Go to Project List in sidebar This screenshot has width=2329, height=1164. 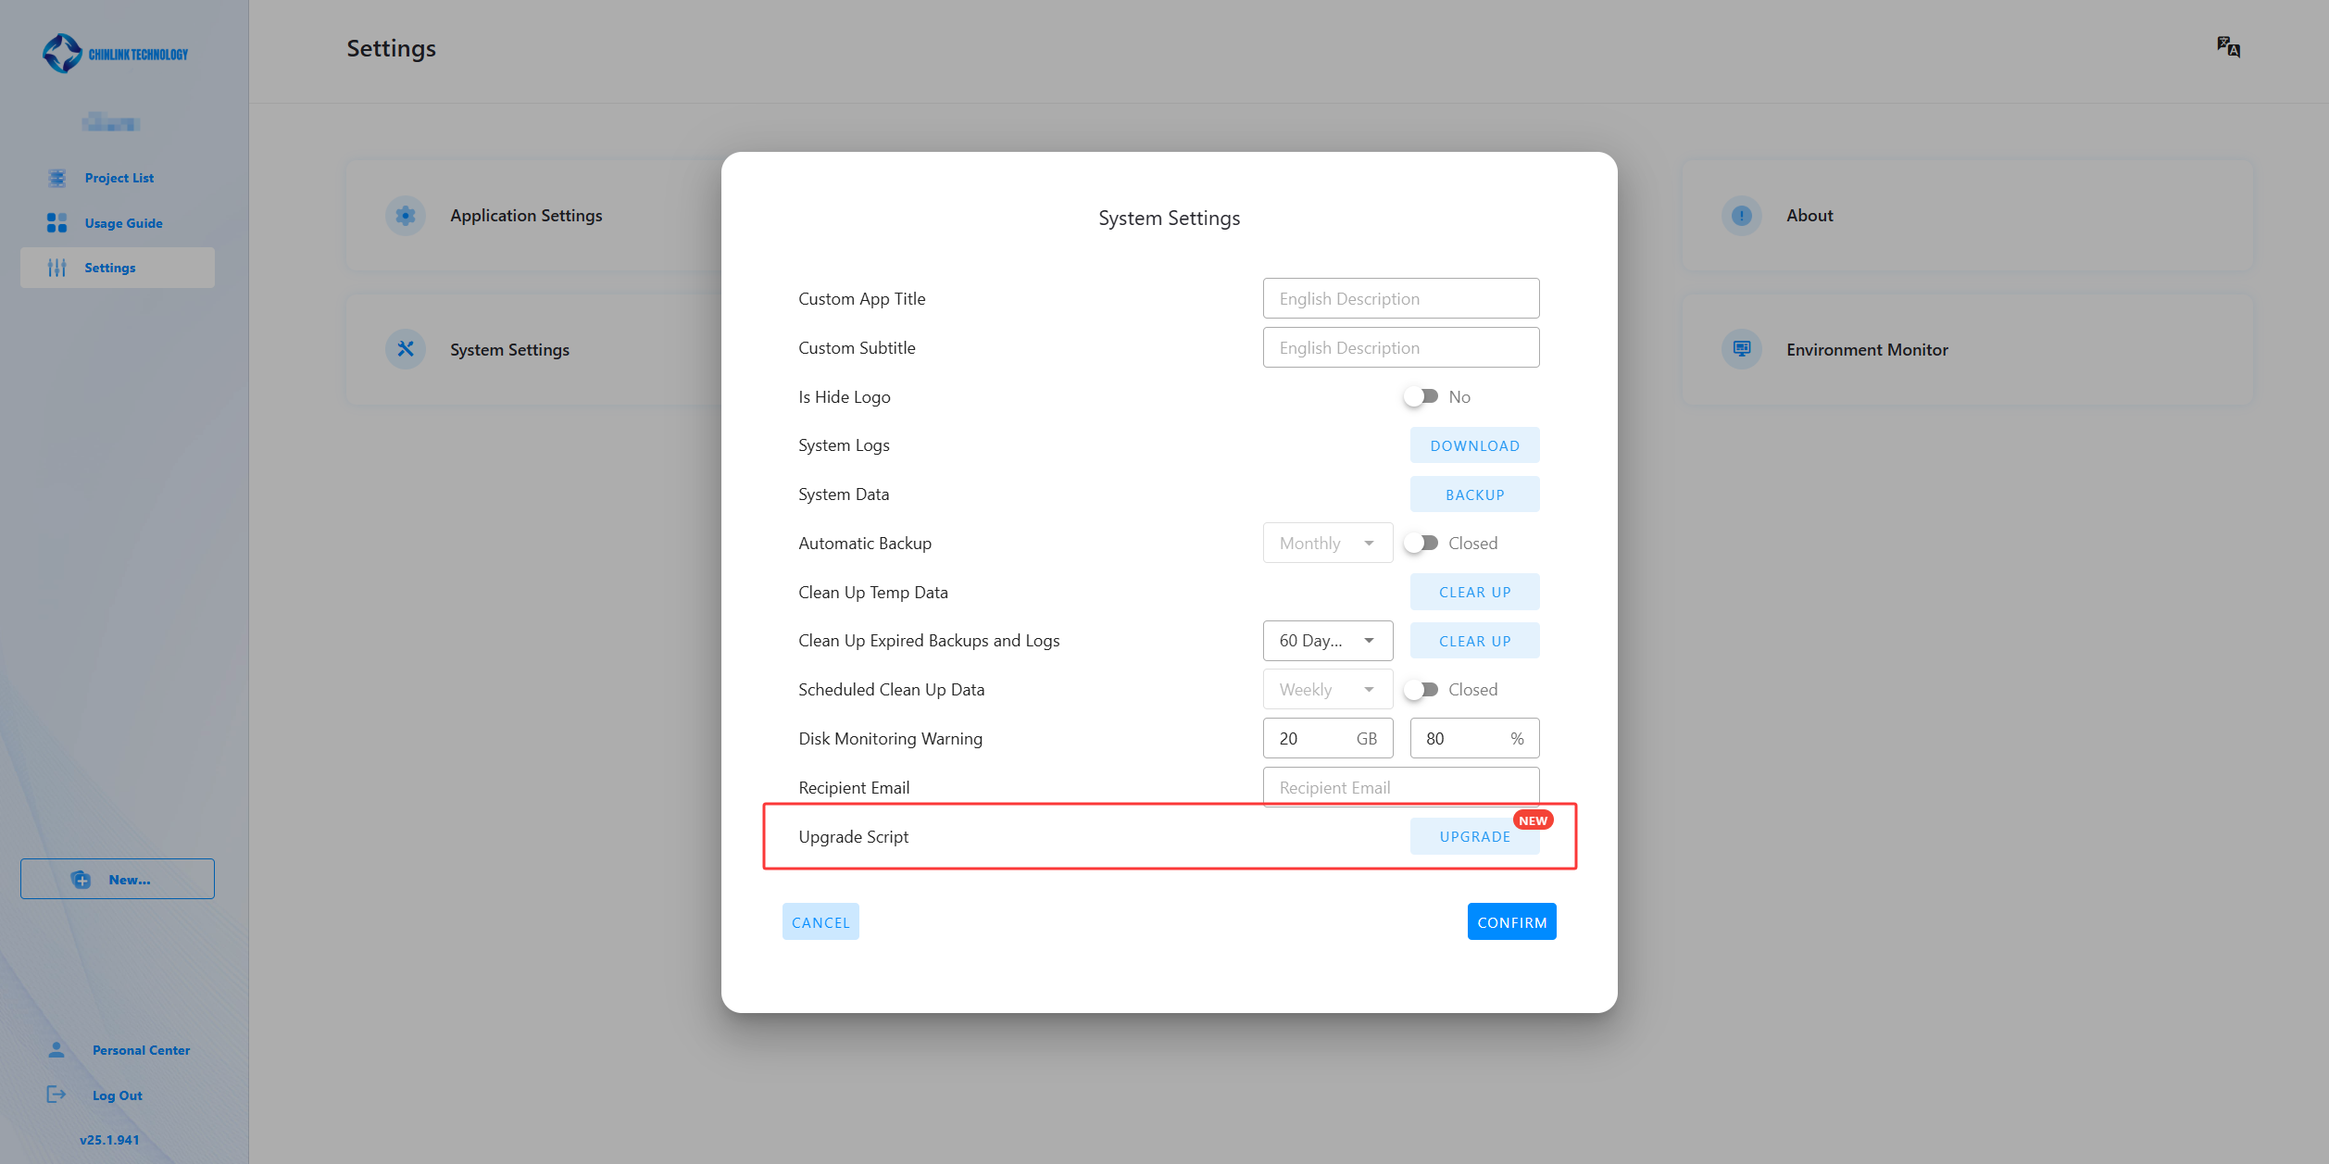(x=119, y=178)
